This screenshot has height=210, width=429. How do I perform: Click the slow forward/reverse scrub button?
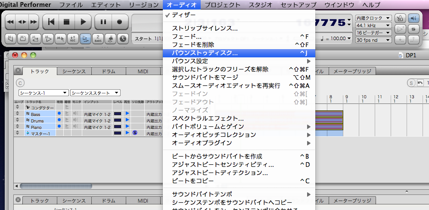(22, 22)
